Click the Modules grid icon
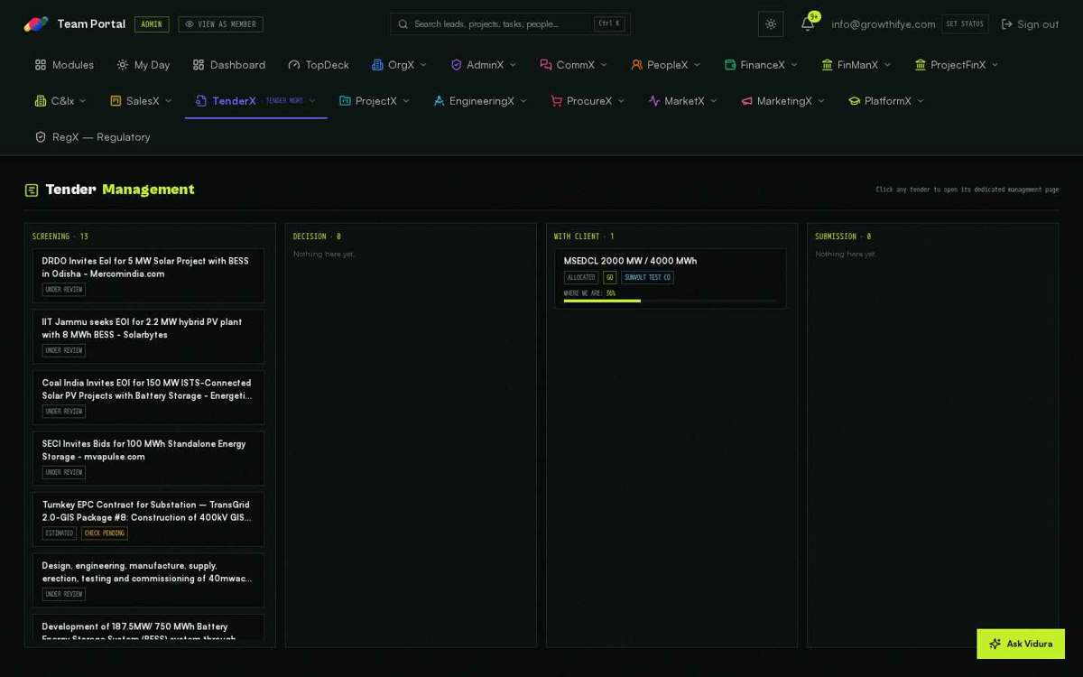The width and height of the screenshot is (1083, 677). coord(41,65)
